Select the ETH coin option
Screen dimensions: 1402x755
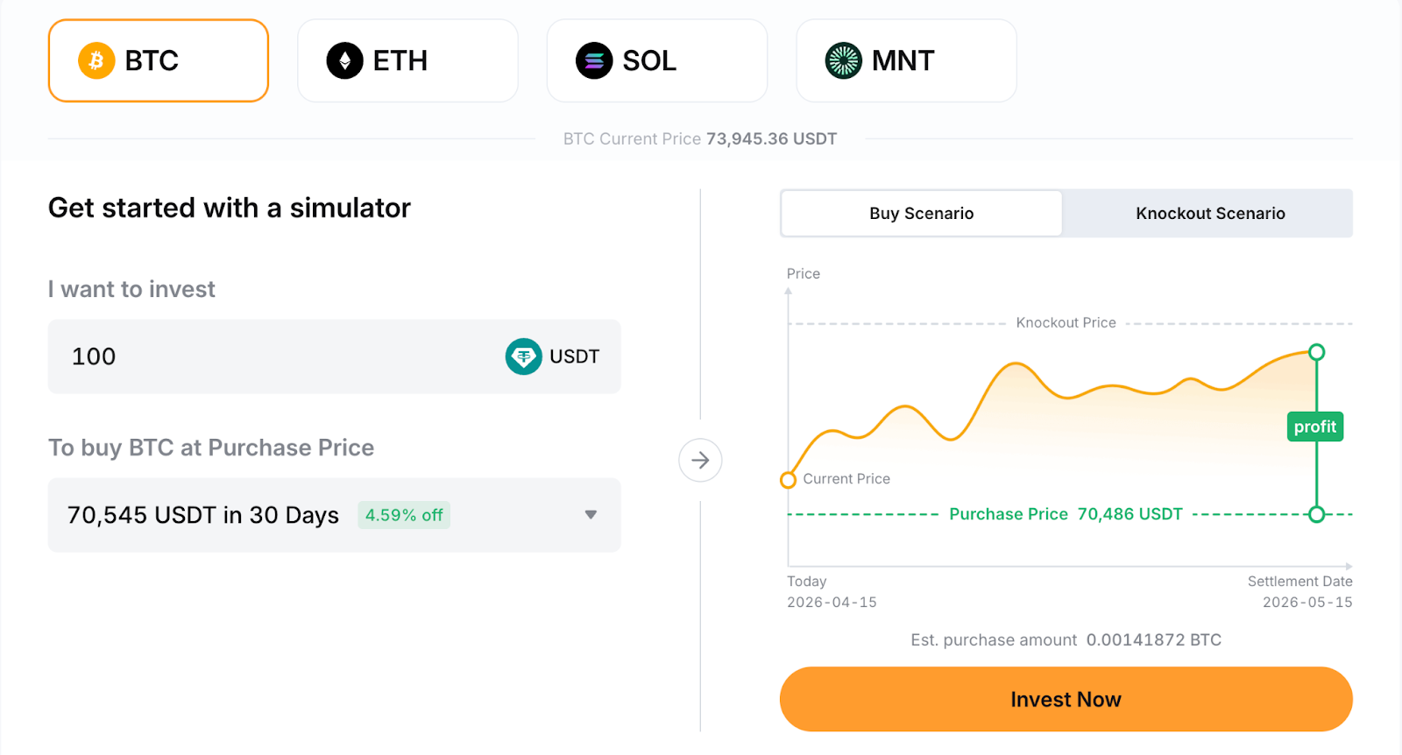point(407,60)
